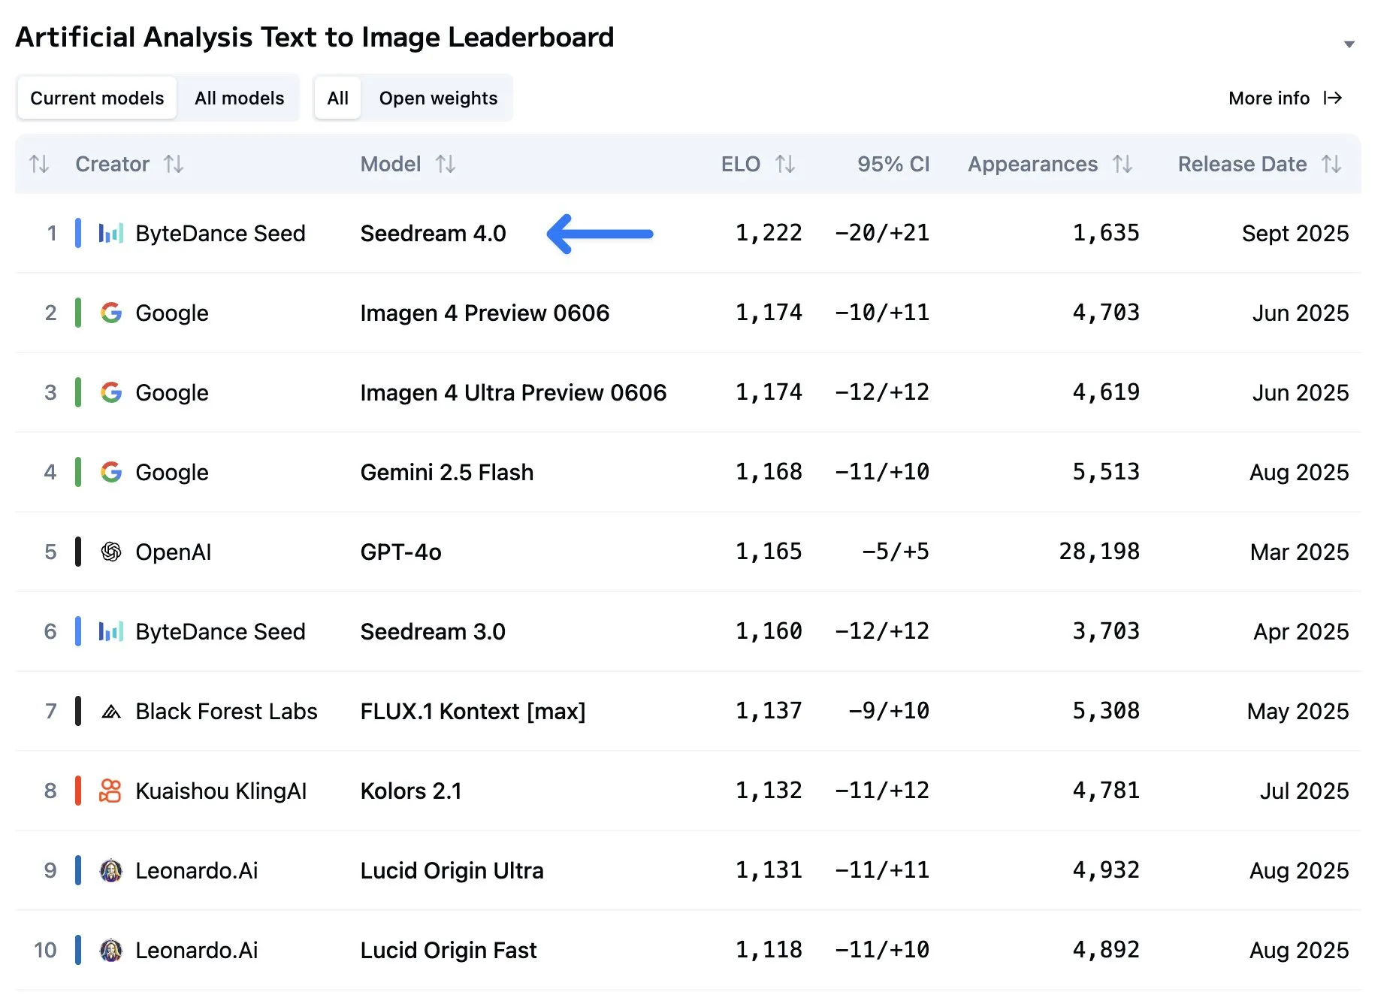Click the Leonardo.Ai avatar beside Lucid Origin Ultra
Screen dimensions: 1396x1007
(110, 870)
